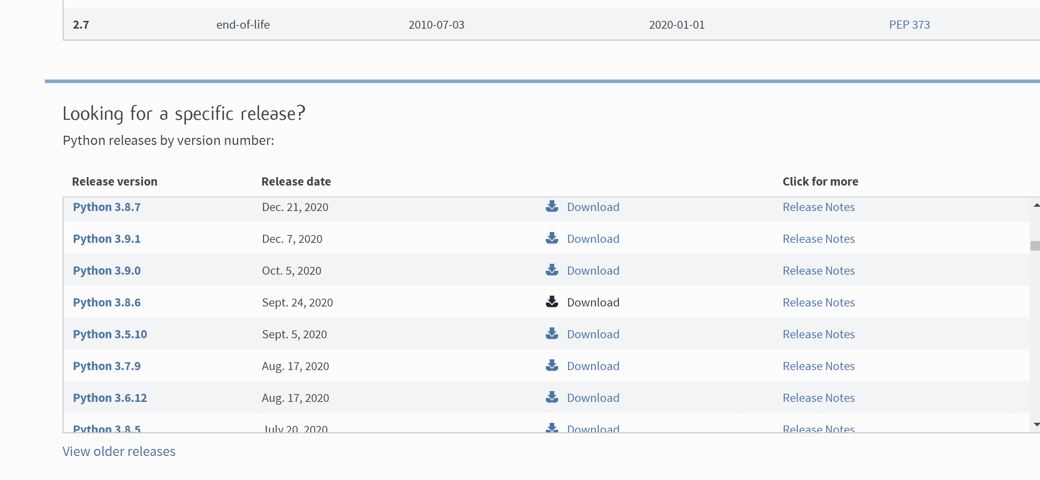Click Download text link for Python 3.8.7
The height and width of the screenshot is (480, 1040).
pyautogui.click(x=593, y=207)
